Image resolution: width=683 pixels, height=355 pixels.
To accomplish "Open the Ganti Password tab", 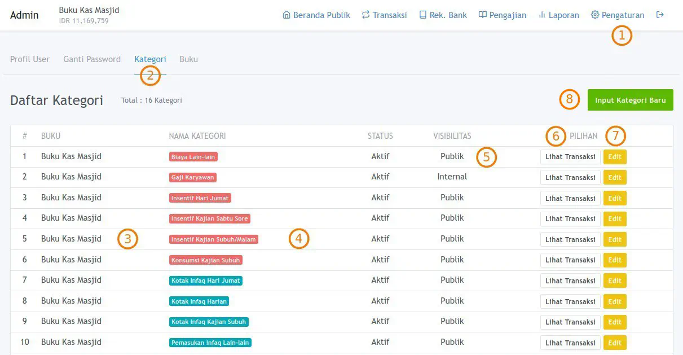I will (x=92, y=59).
